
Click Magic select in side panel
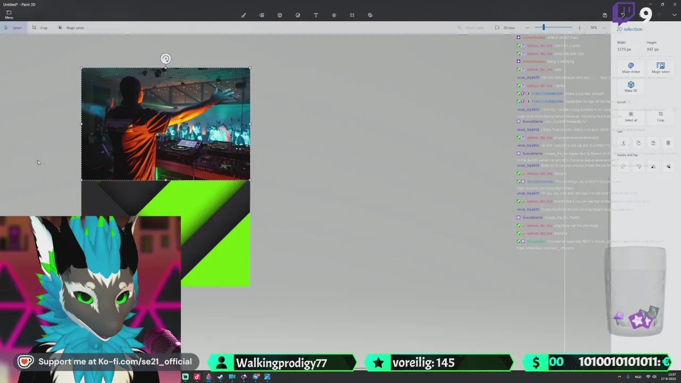661,68
